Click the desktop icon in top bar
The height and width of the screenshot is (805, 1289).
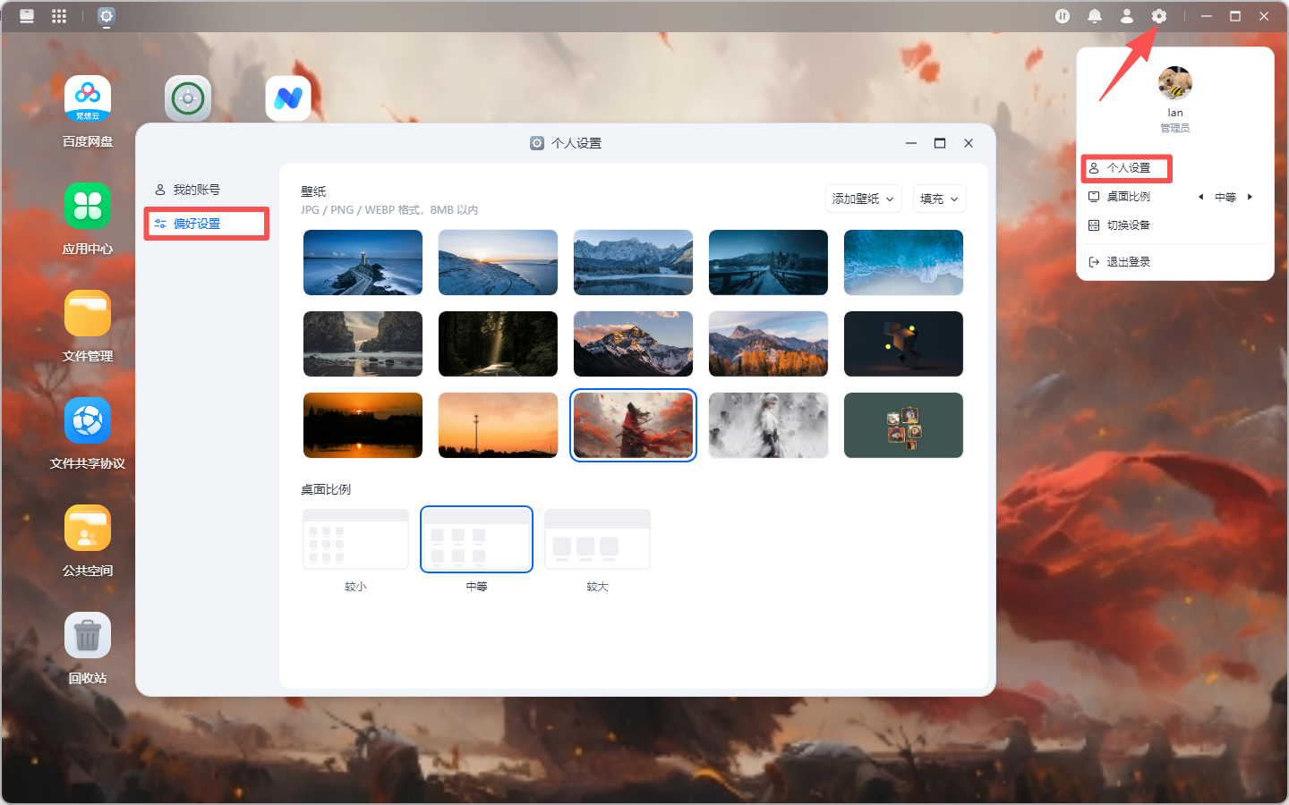tap(27, 16)
